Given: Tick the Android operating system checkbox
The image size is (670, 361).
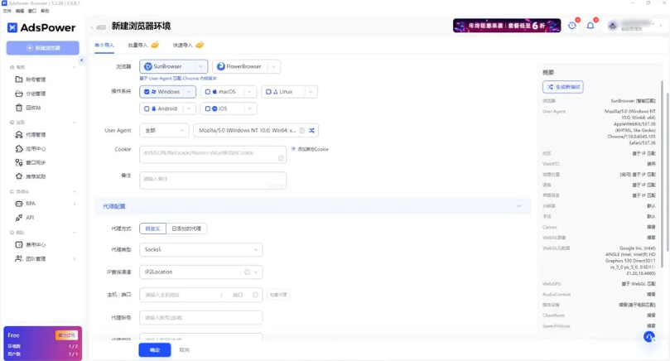Looking at the screenshot, I should tap(147, 108).
